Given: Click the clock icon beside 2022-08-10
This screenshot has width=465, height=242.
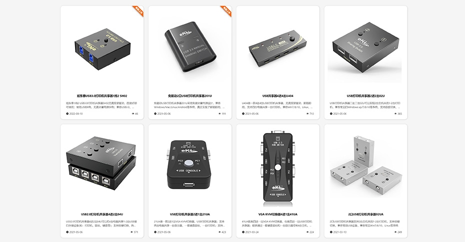Looking at the screenshot, I should tap(67, 114).
